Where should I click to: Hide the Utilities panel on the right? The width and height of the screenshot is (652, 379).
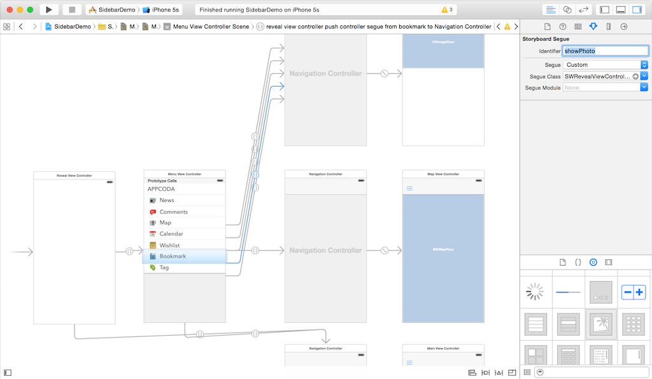tap(637, 10)
